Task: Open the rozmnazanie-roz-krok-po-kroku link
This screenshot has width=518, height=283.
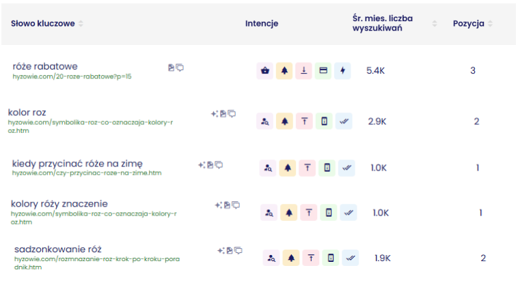Action: pos(97,263)
